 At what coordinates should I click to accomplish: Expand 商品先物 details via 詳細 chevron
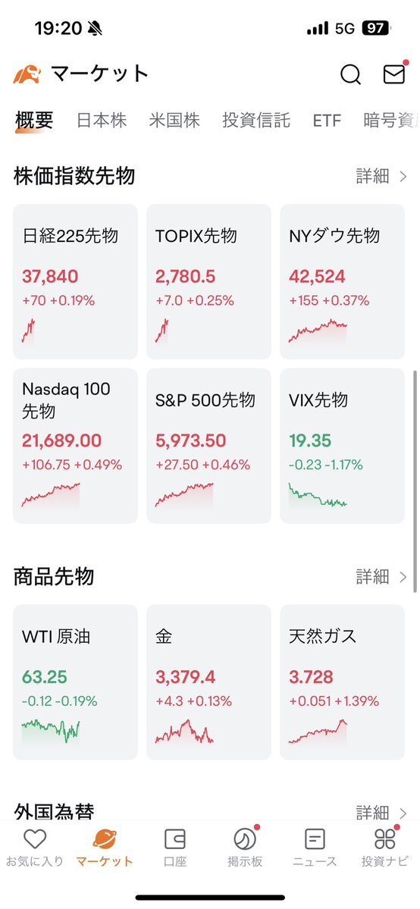pos(381,576)
